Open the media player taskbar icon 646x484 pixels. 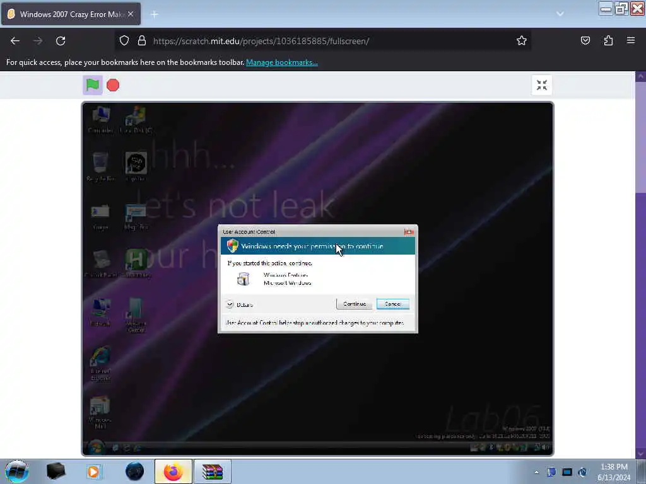[x=93, y=471]
